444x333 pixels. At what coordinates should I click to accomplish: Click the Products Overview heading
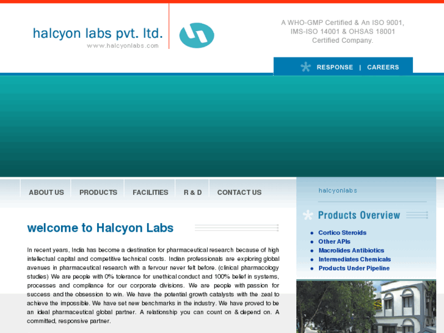coord(358,215)
